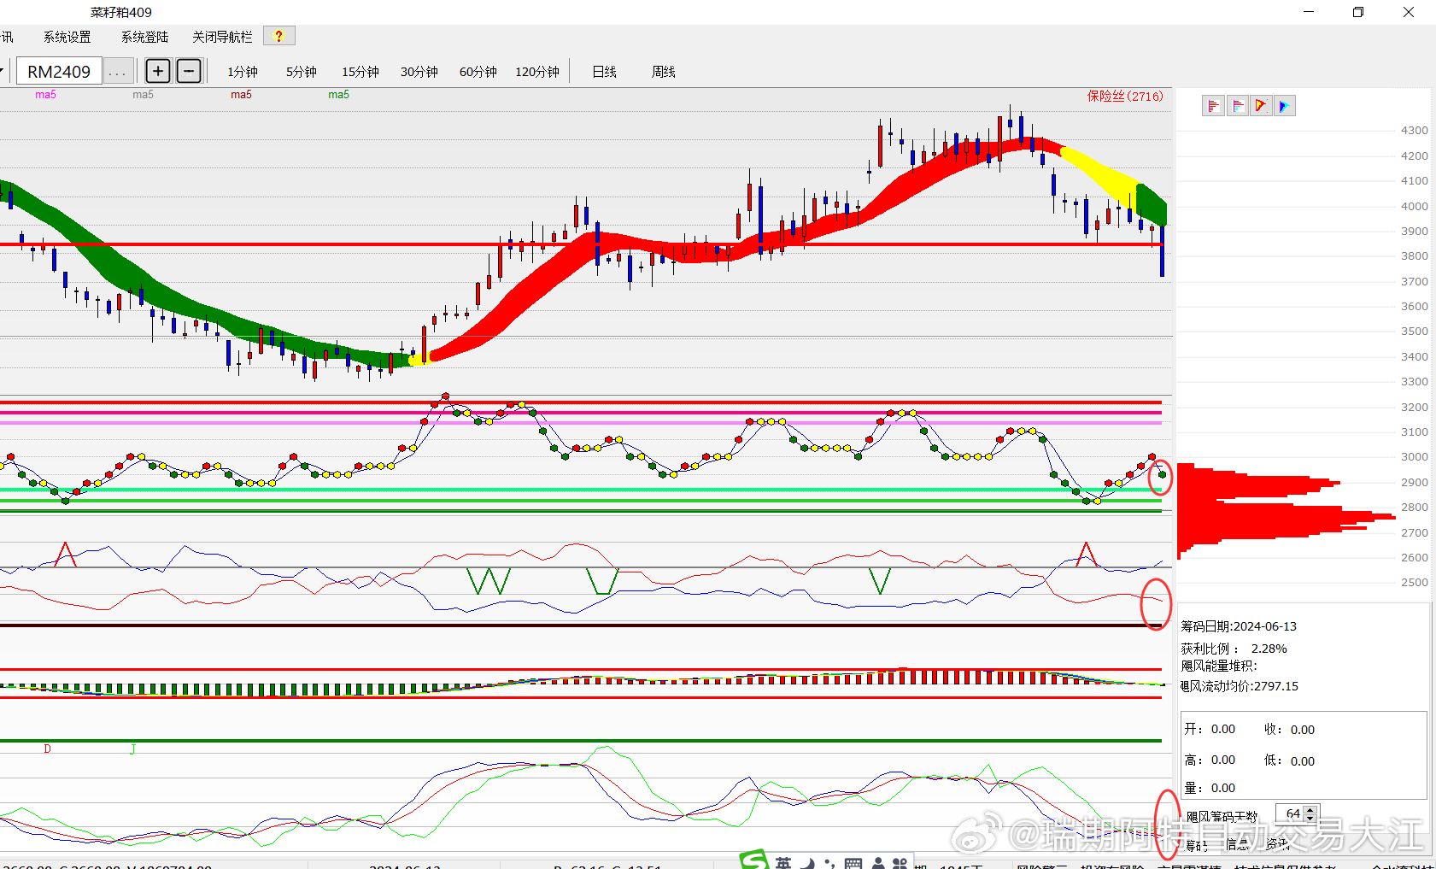Click the 收: 0.00 close price value
This screenshot has width=1436, height=869.
click(x=1303, y=730)
